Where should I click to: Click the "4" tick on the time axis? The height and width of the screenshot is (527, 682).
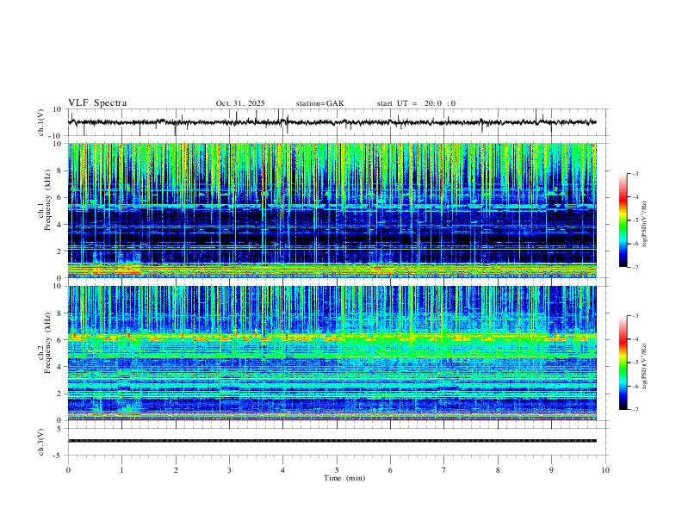tap(282, 470)
